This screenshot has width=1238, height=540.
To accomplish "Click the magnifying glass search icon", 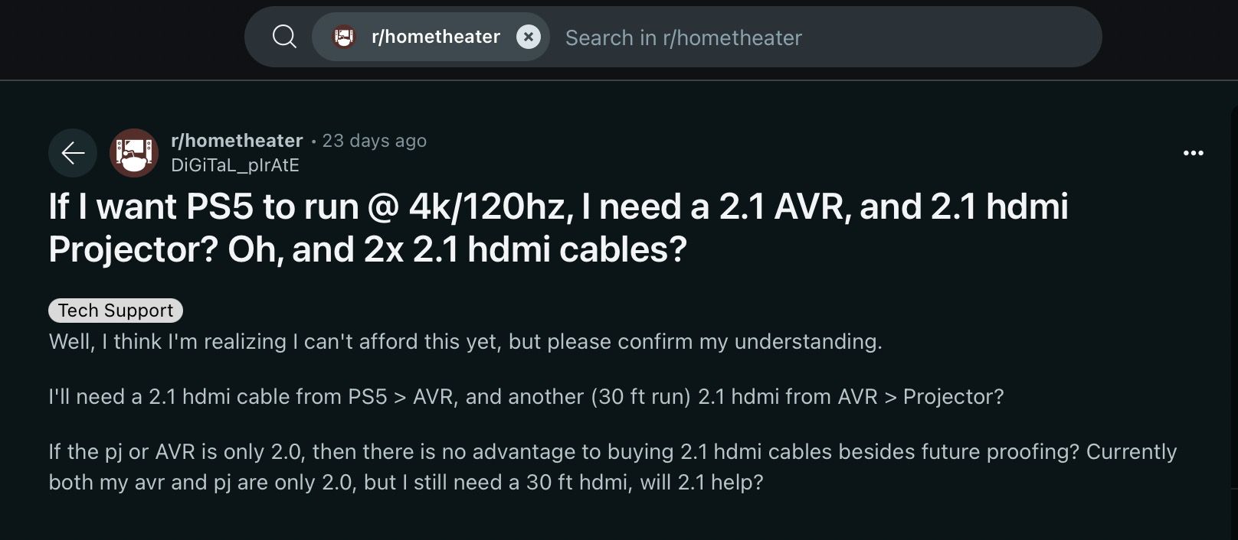I will click(x=284, y=37).
